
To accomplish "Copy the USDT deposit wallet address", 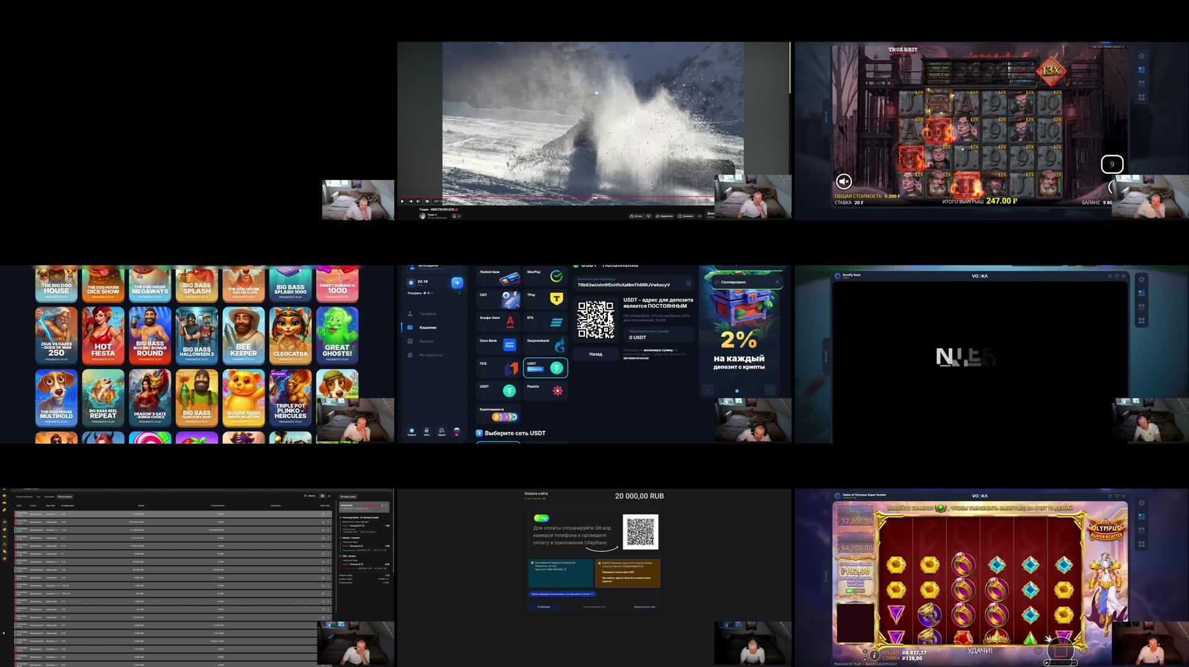I will 687,282.
